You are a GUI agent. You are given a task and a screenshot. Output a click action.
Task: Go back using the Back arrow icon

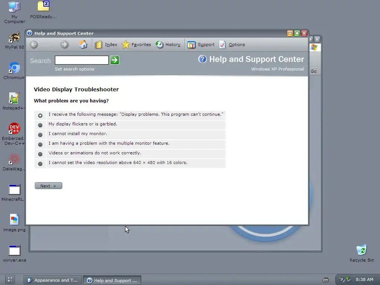pyautogui.click(x=34, y=45)
